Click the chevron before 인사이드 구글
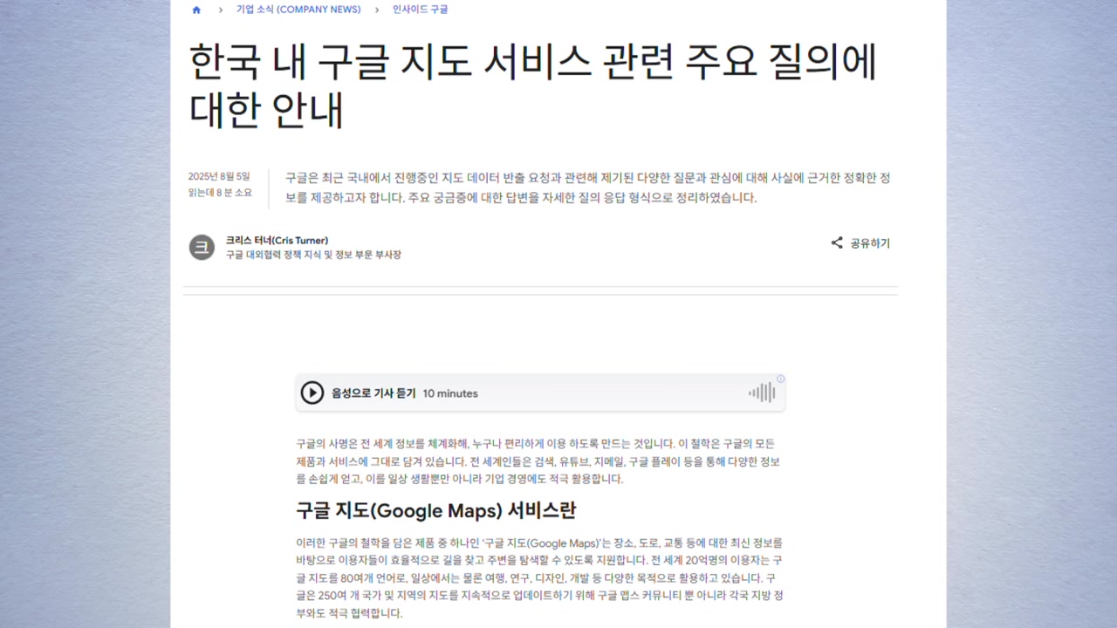The height and width of the screenshot is (628, 1117). click(x=377, y=10)
